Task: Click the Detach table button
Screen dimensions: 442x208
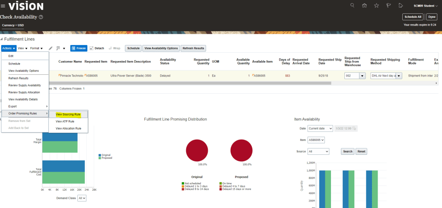Action: click(x=97, y=48)
